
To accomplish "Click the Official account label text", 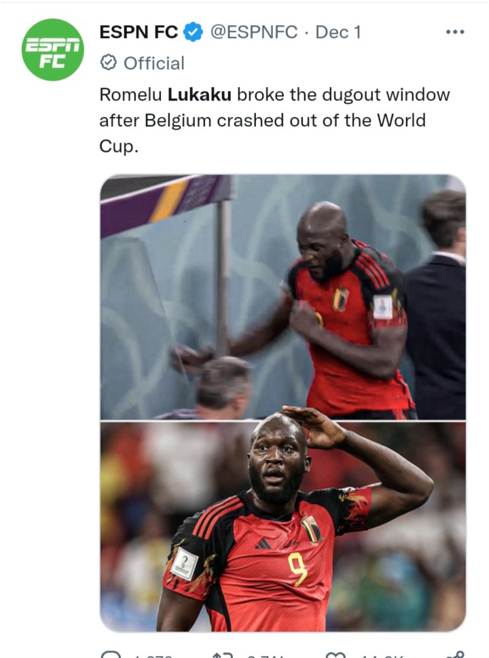I will point(154,63).
